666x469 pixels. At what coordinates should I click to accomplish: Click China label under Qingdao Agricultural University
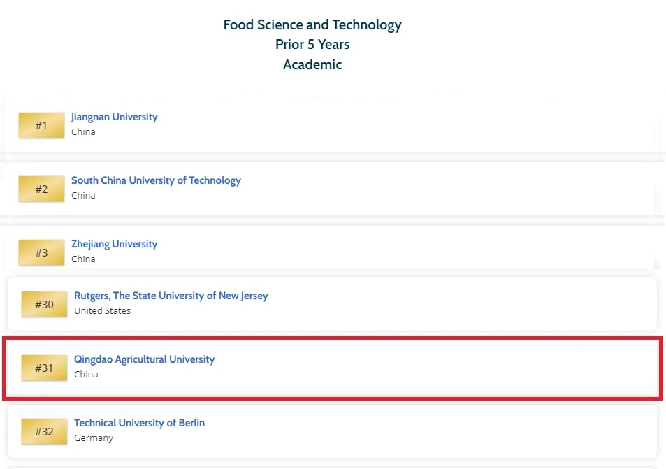tap(86, 374)
